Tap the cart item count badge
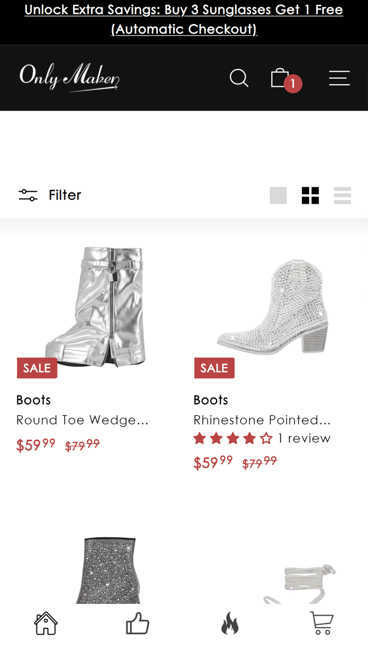 [293, 84]
